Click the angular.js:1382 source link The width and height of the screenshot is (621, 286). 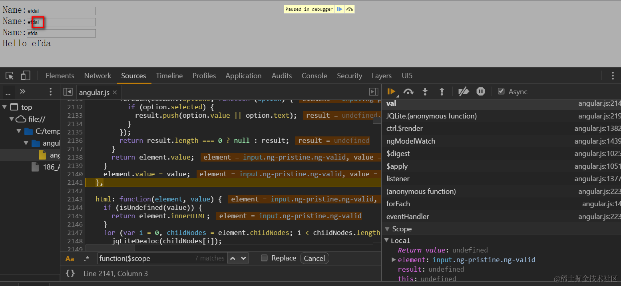[598, 128]
